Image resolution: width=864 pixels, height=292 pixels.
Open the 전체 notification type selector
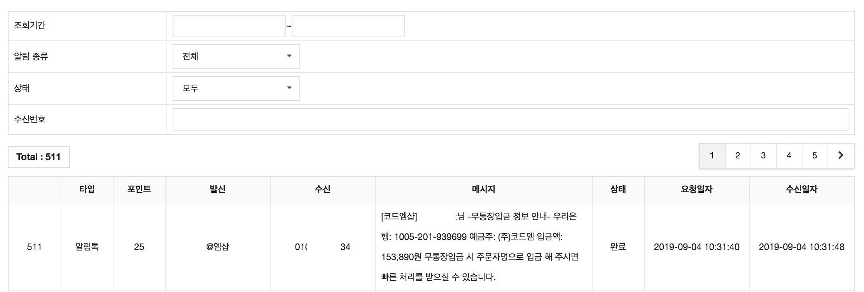point(236,57)
